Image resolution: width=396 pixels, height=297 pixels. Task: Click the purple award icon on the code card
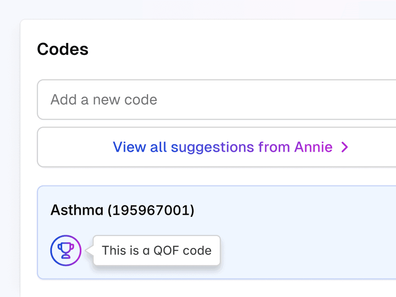pos(65,250)
